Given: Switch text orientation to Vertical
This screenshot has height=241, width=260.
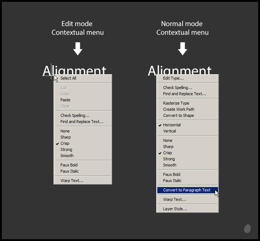Looking at the screenshot, I should (170, 131).
